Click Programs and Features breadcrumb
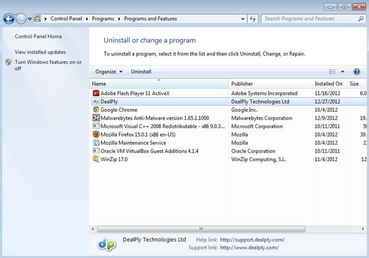Screen dimensions: 369x258 (x=151, y=18)
